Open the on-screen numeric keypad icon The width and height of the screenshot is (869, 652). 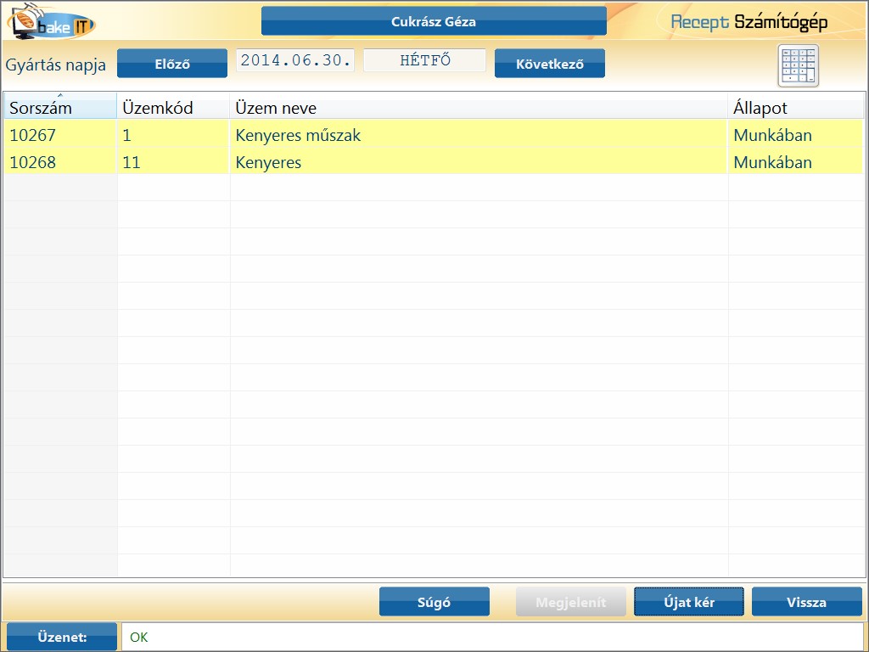tap(798, 65)
